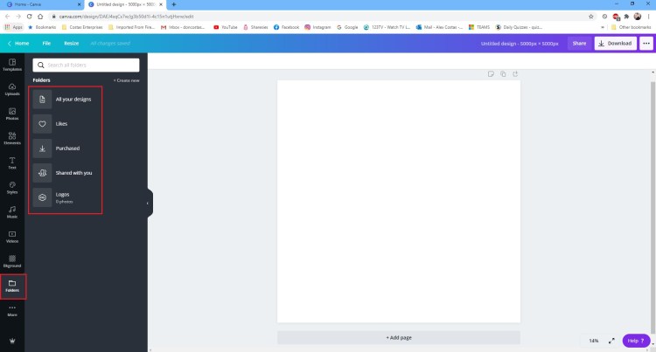Open the Uploads sidebar panel
This screenshot has width=656, height=352.
tap(12, 88)
